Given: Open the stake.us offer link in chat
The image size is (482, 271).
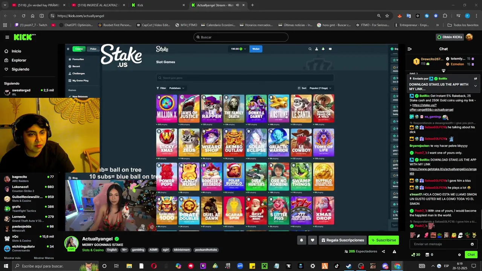Looking at the screenshot, I should point(432,107).
